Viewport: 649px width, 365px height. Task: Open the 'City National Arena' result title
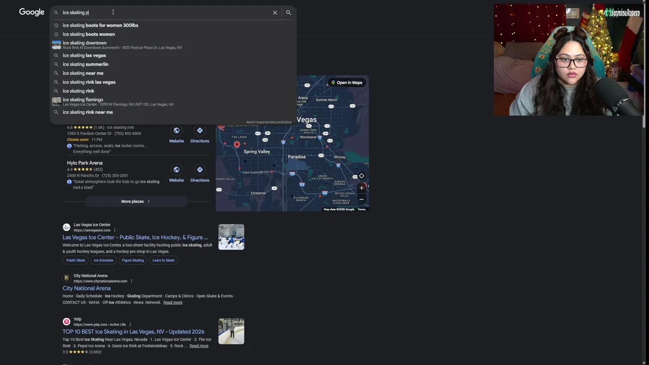(87, 288)
